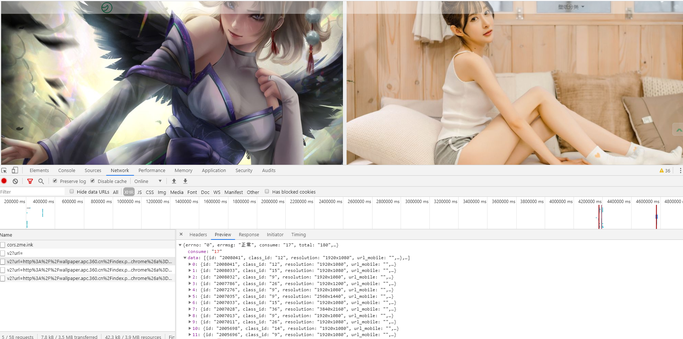Filter requests by Font type
Screen dimensions: 683x339
192,192
